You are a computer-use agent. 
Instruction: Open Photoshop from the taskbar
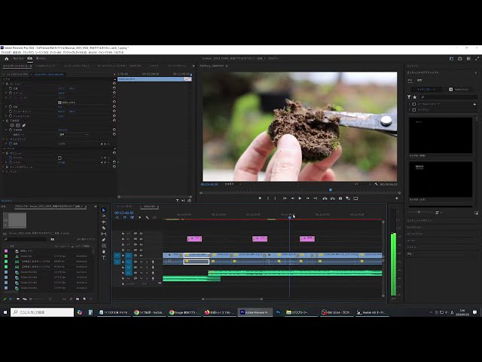pyautogui.click(x=278, y=312)
